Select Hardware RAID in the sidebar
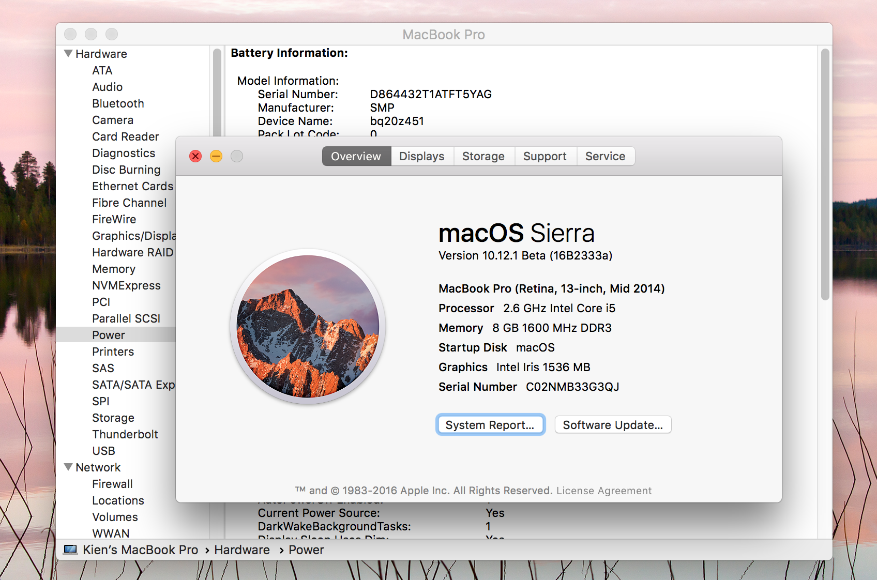The image size is (877, 580). 133,252
